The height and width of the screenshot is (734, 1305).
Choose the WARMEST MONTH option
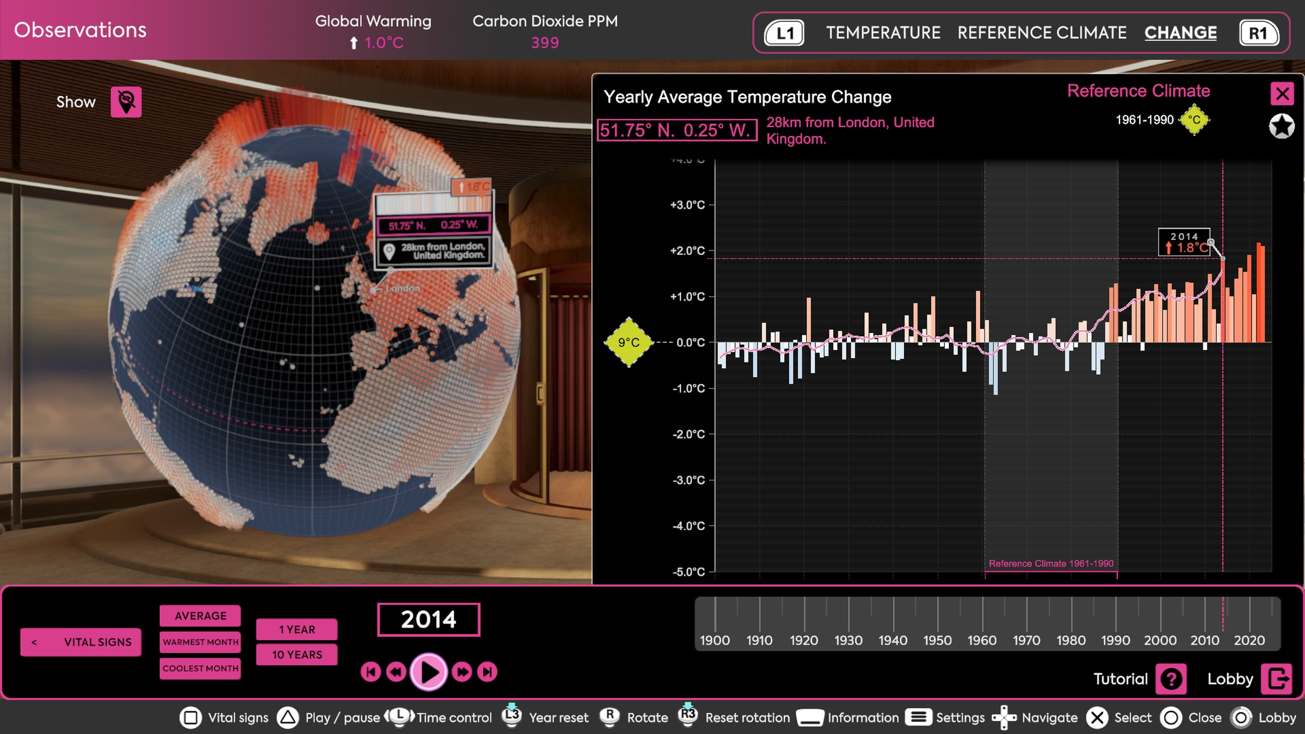[200, 642]
